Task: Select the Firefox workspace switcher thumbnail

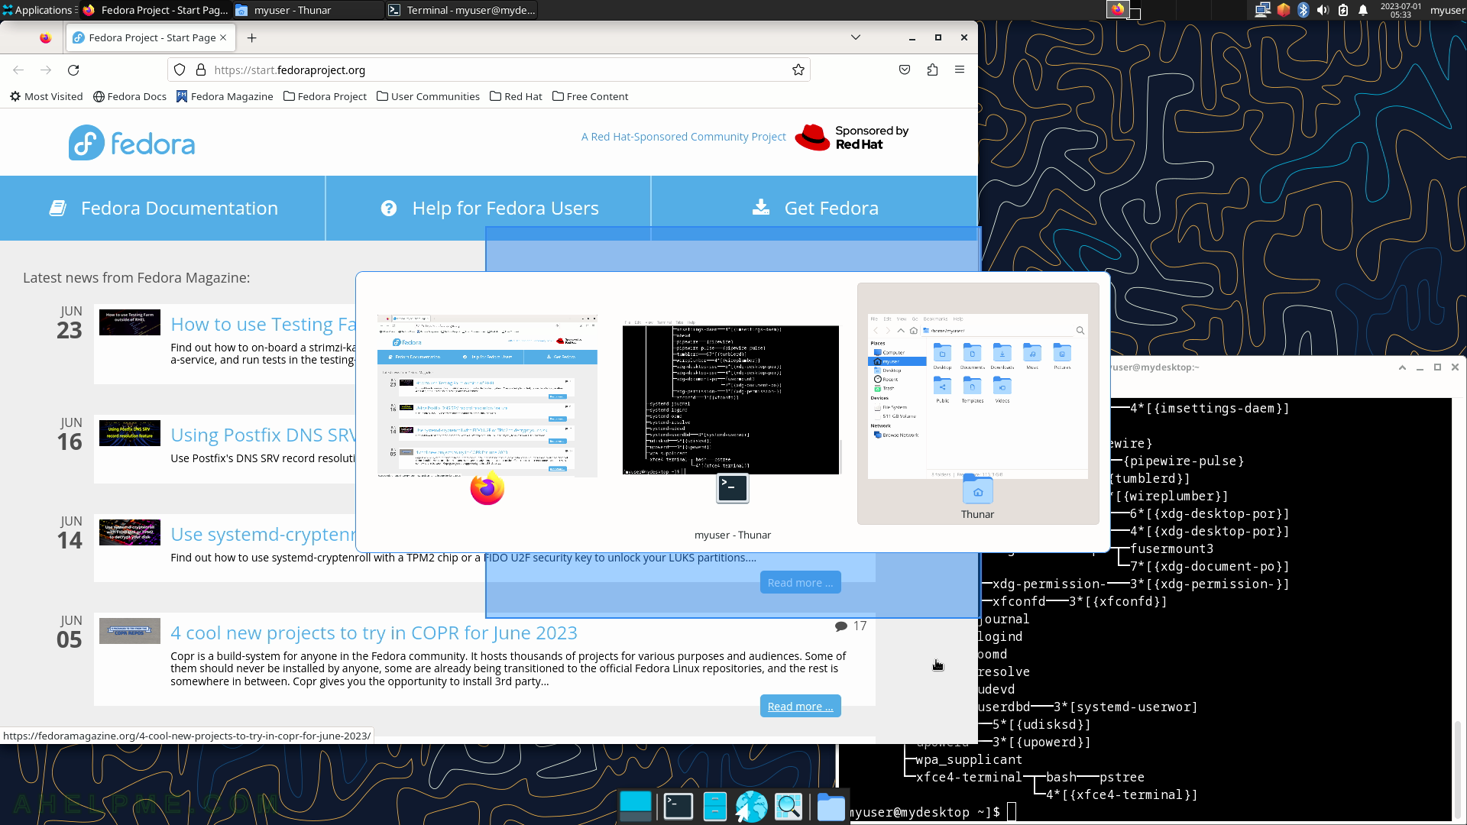Action: [x=1118, y=9]
